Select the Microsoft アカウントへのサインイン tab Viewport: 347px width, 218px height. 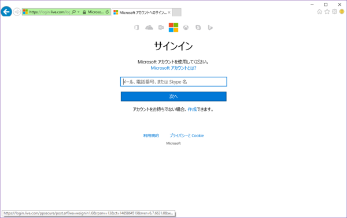[x=142, y=12]
